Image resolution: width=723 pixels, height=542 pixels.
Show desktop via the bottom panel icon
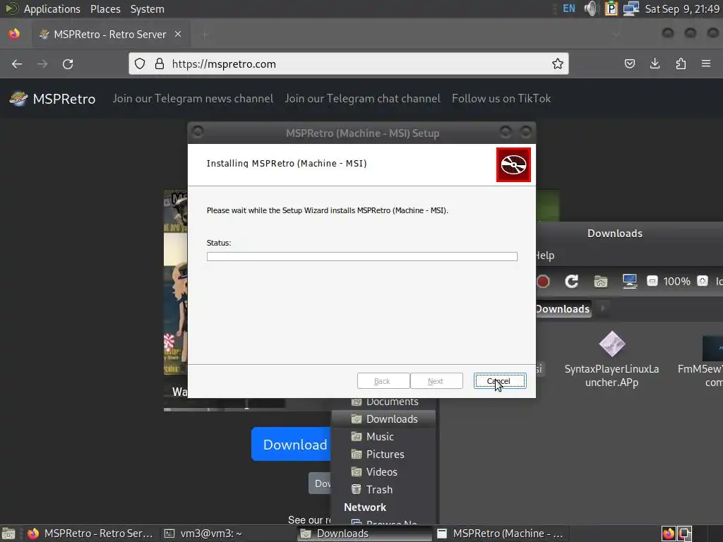8,534
